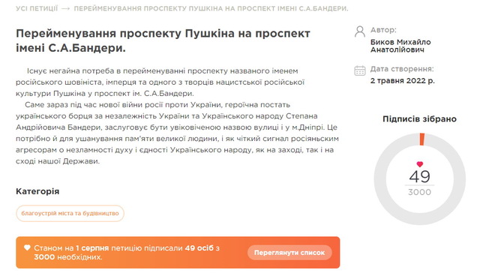The image size is (480, 276).
Task: Click the calendar icon beside creation date
Action: (x=360, y=70)
